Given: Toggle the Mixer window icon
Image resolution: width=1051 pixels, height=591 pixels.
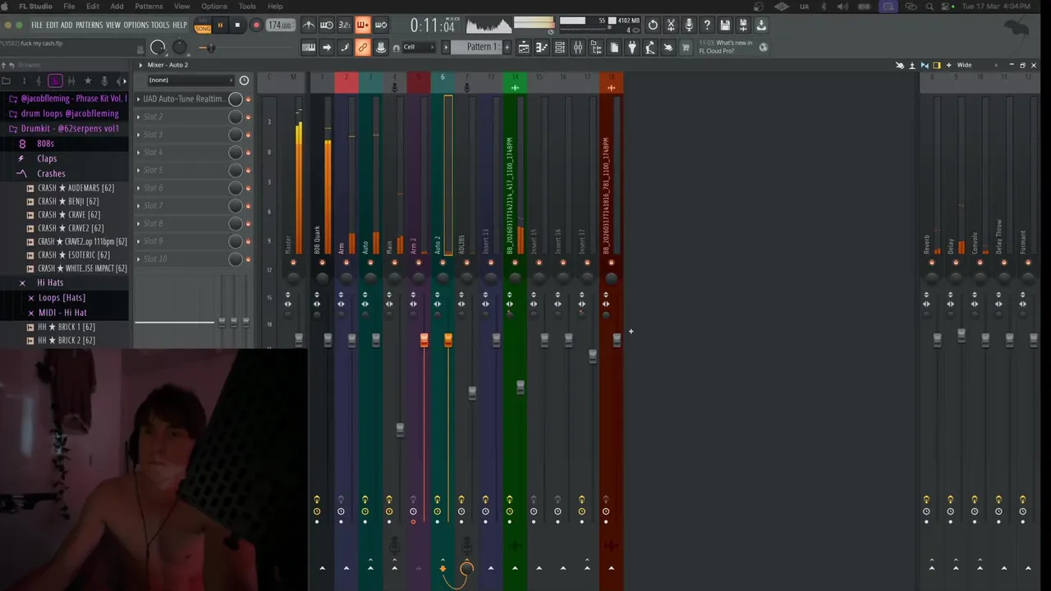Looking at the screenshot, I should pyautogui.click(x=578, y=48).
